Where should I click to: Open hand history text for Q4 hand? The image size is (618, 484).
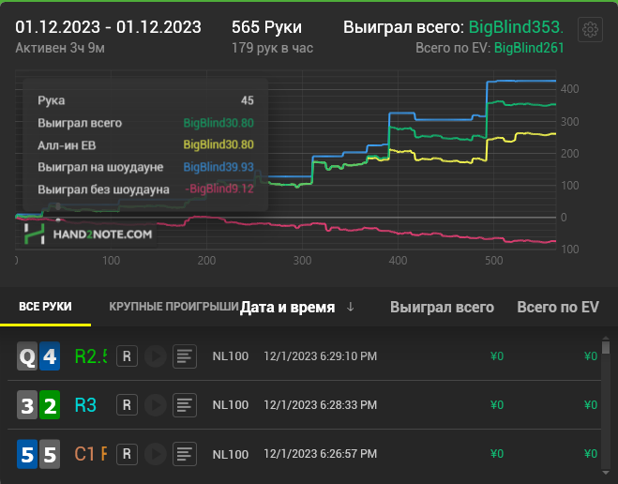pyautogui.click(x=185, y=356)
